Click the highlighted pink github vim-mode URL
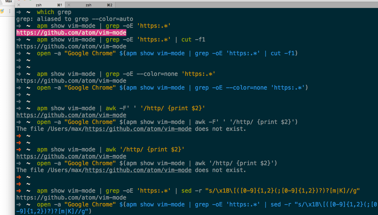Image resolution: width=378 pixels, height=215 pixels. [71, 33]
